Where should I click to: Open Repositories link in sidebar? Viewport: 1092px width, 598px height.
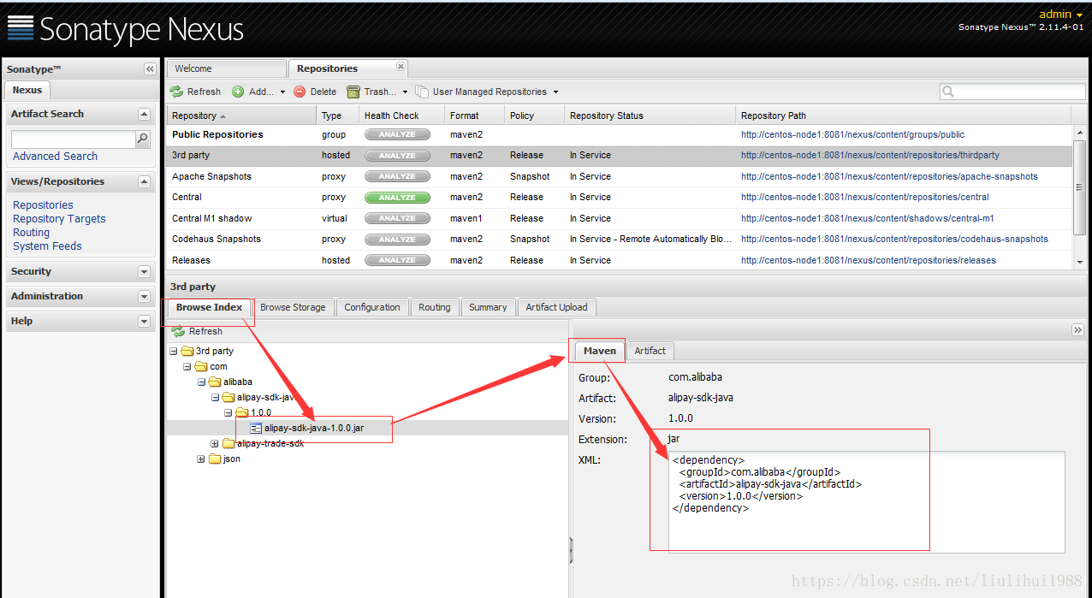click(43, 205)
